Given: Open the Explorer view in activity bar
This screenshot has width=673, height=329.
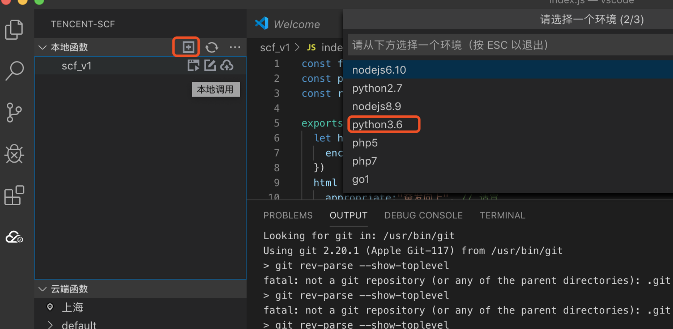Looking at the screenshot, I should point(14,29).
